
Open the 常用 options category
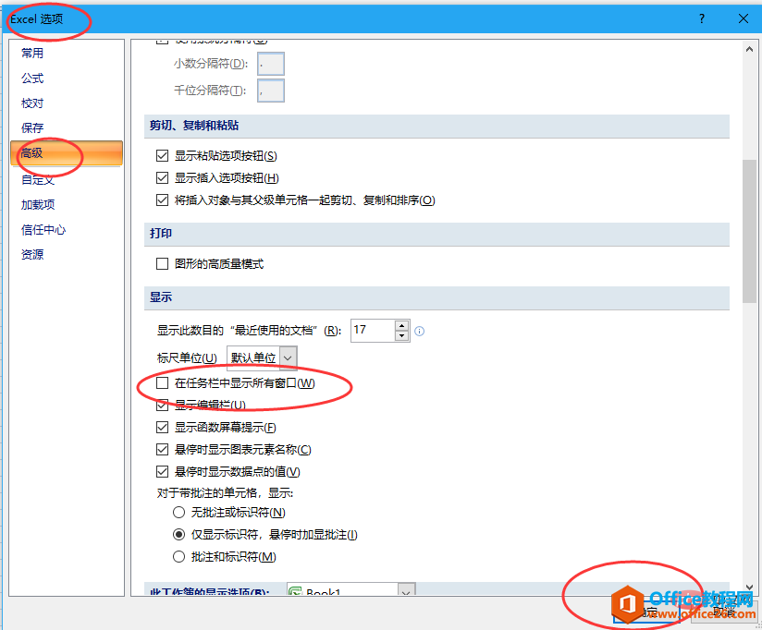(x=32, y=53)
